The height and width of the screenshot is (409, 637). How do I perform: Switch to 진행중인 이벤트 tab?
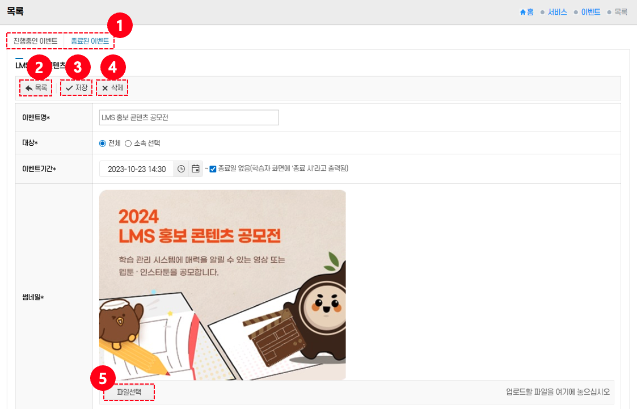point(35,41)
